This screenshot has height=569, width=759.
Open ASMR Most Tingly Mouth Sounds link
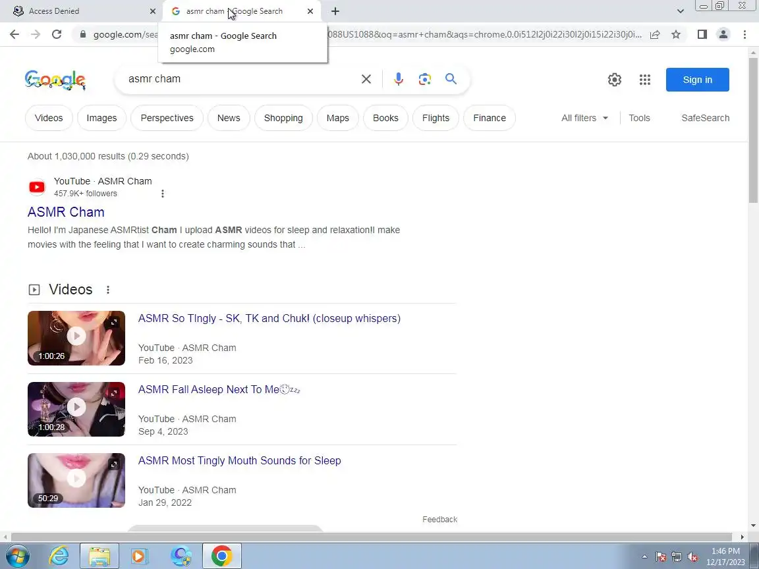pos(240,460)
